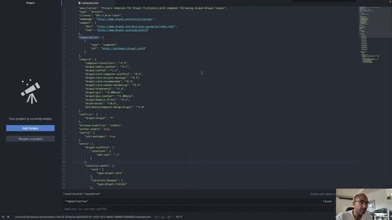Image resolution: width=392 pixels, height=220 pixels.
Task: Click the "sort-packages" line
Action: 100,136
